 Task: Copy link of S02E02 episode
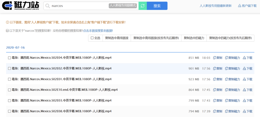click(x=218, y=69)
